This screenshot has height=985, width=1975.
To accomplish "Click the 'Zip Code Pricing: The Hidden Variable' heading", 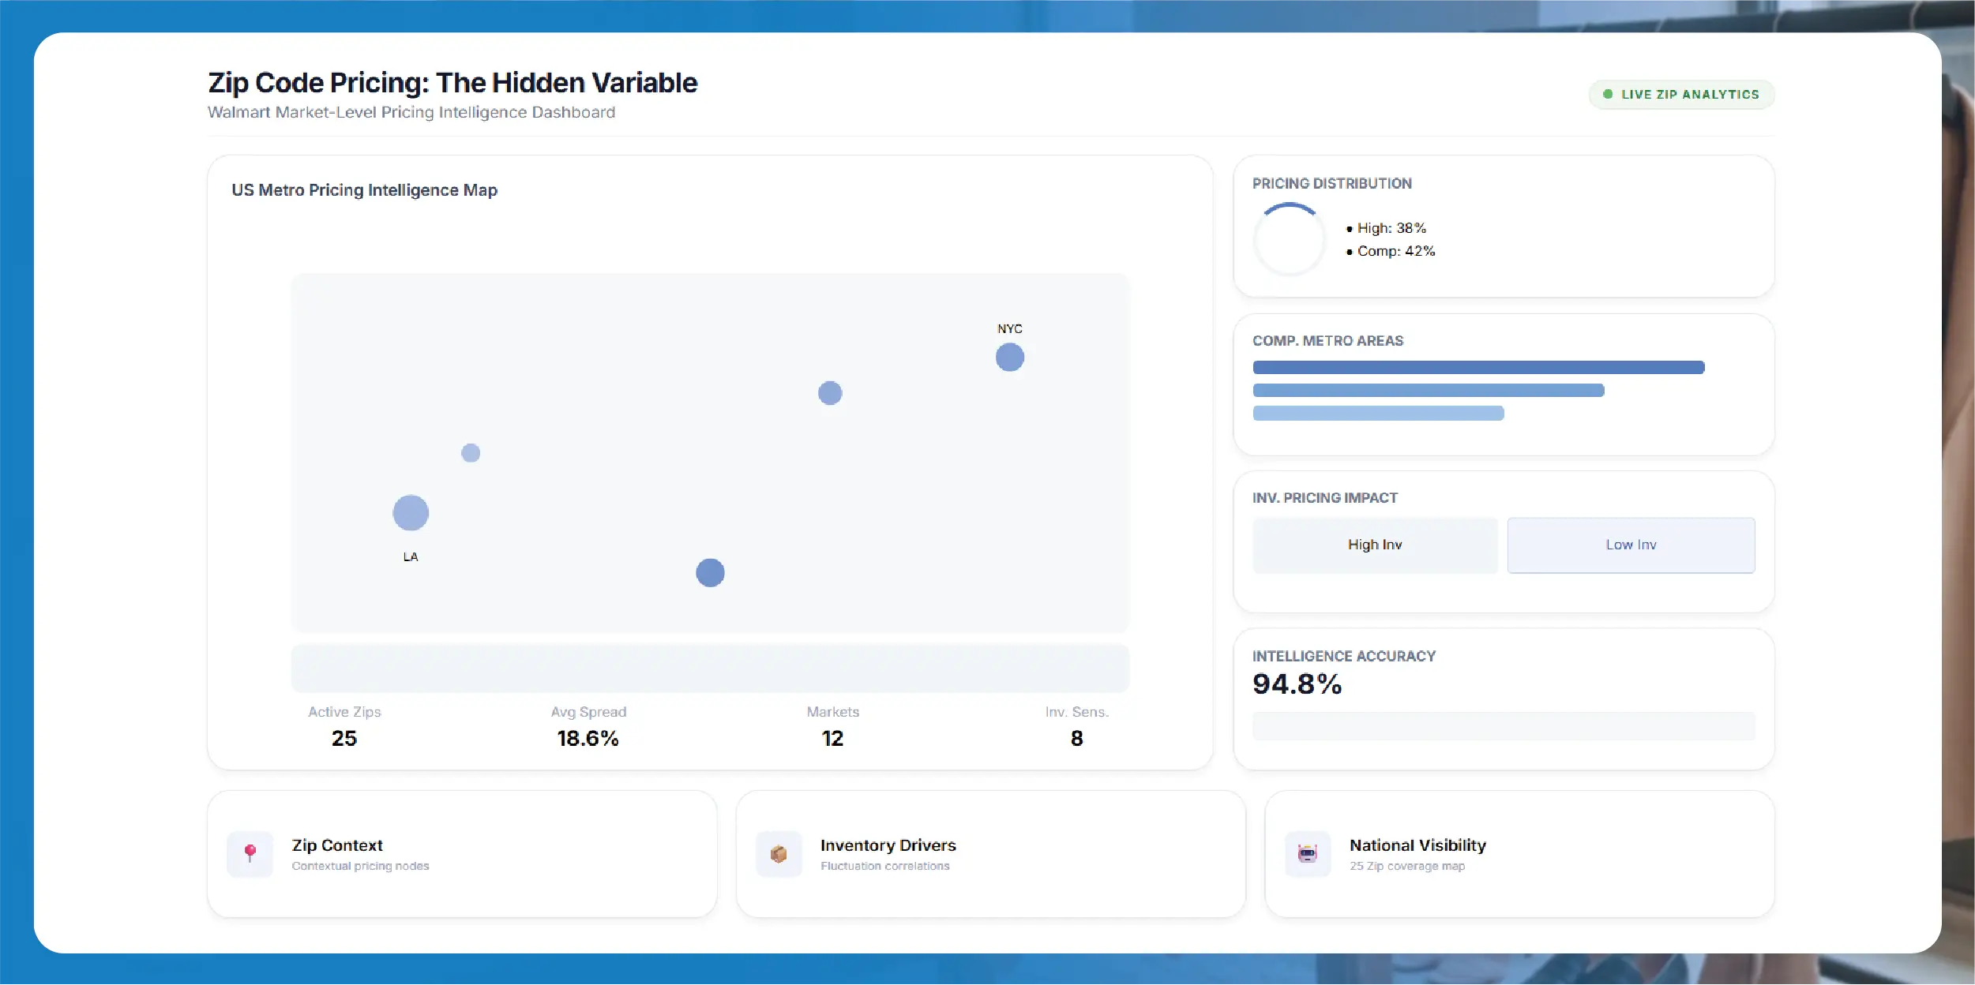I will pyautogui.click(x=452, y=82).
